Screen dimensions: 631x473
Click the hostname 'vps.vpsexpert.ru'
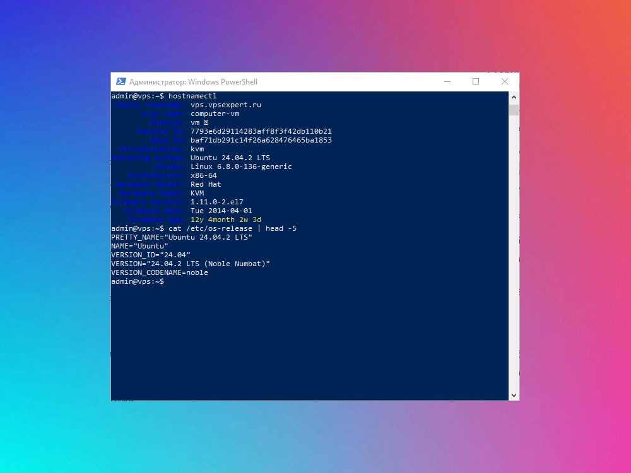pyautogui.click(x=226, y=105)
